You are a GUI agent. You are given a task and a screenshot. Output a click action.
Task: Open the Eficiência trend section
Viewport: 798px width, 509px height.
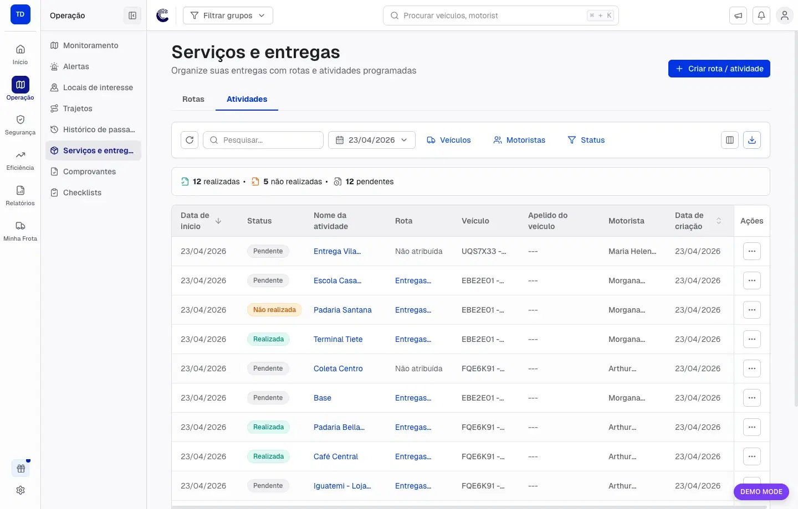coord(20,160)
